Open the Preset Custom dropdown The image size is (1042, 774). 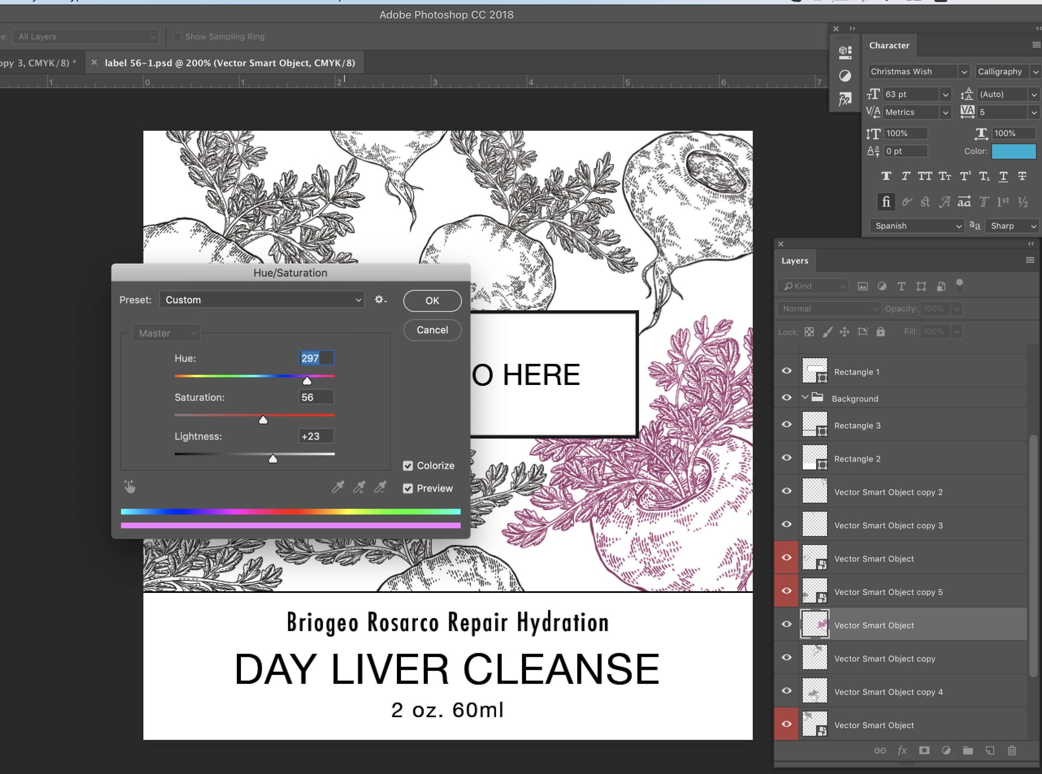click(262, 300)
